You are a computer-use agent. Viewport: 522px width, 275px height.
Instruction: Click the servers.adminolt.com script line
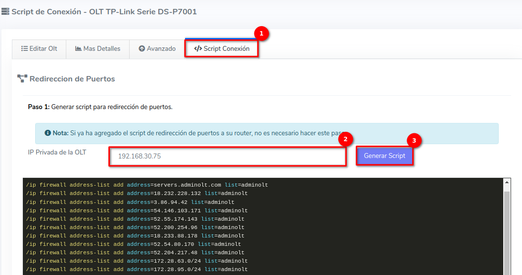point(147,185)
